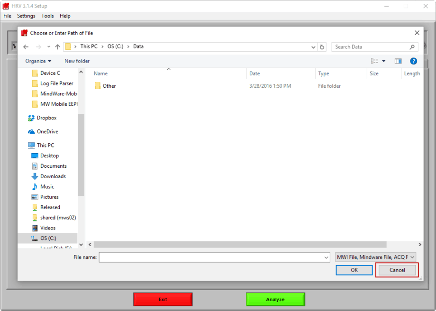Screen dimensions: 436x311
Task: Click the Up one level arrow icon
Action: click(57, 46)
